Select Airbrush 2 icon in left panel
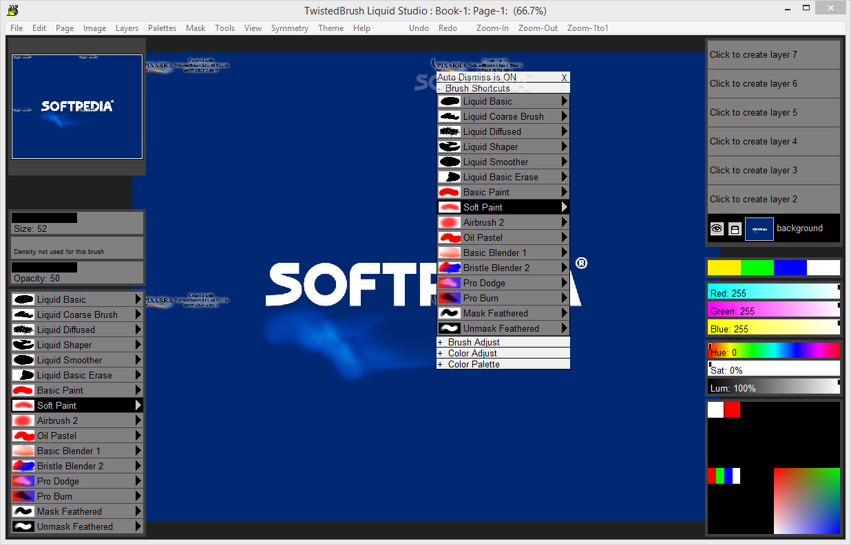Image resolution: width=851 pixels, height=545 pixels. (x=23, y=420)
